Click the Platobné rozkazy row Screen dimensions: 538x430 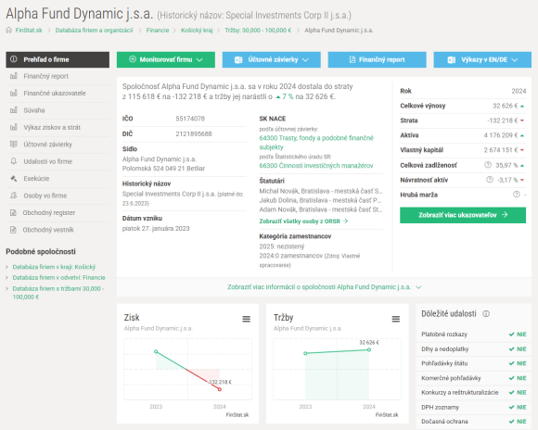[x=473, y=335]
